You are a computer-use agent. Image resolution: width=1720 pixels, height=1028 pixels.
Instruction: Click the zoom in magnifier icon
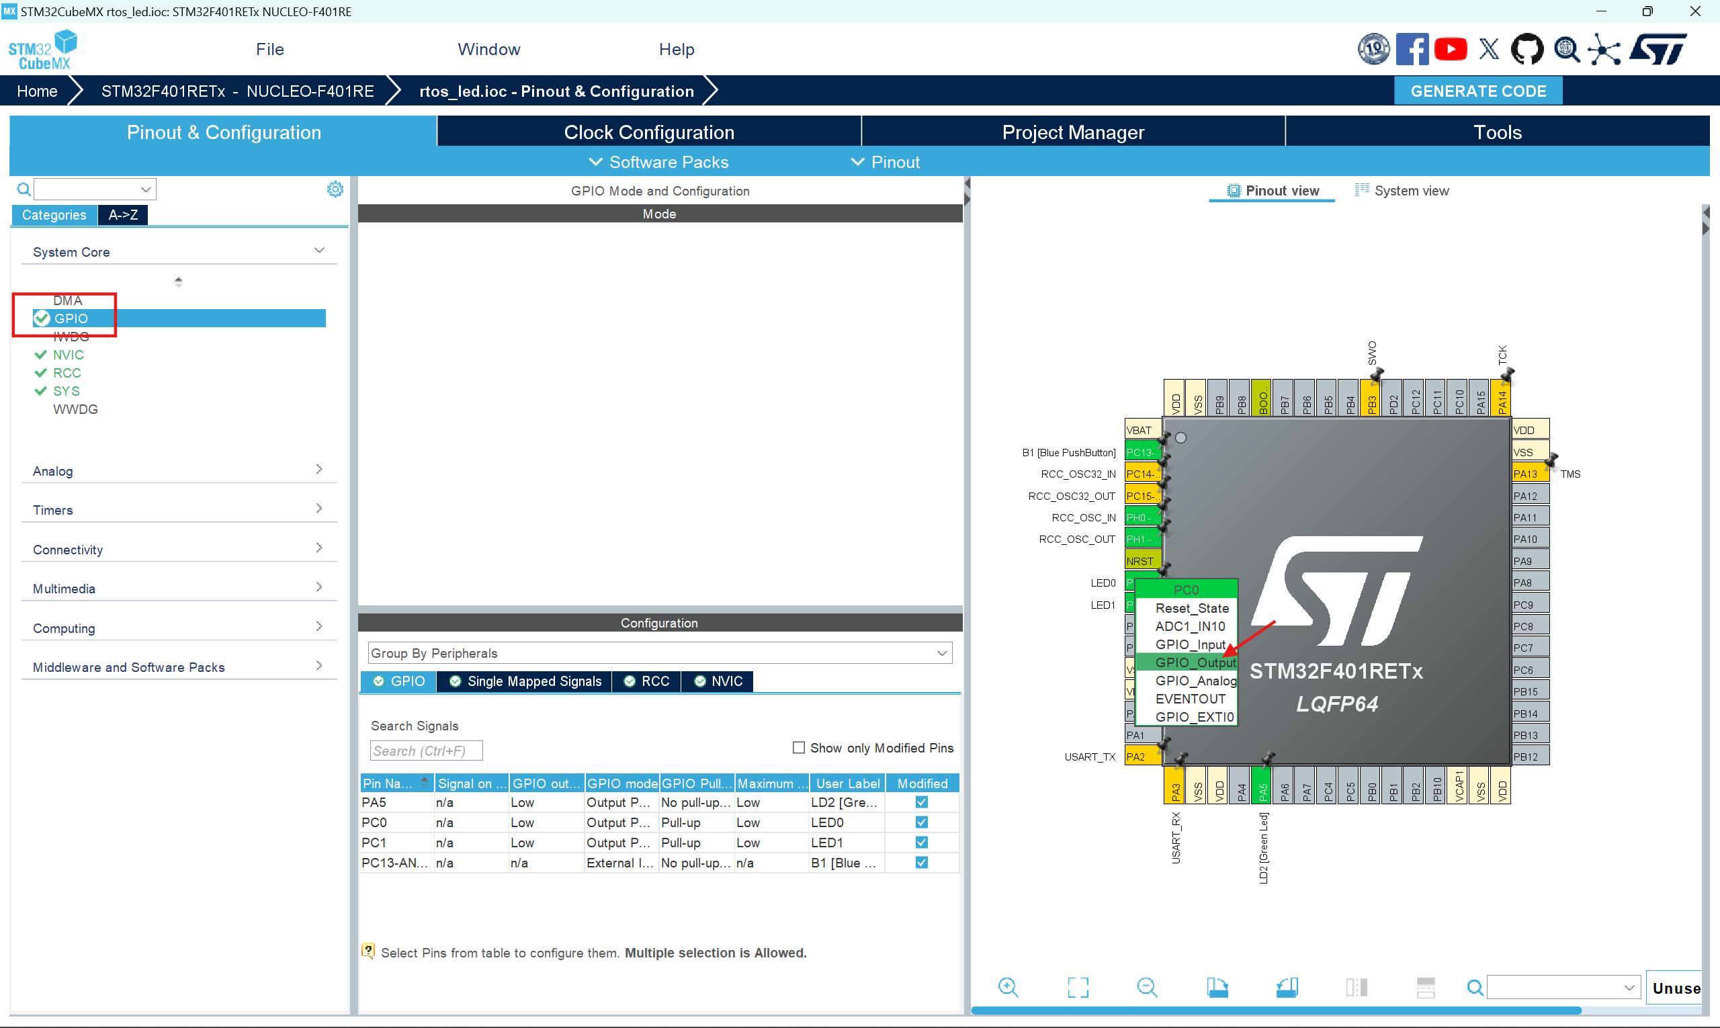coord(1008,987)
